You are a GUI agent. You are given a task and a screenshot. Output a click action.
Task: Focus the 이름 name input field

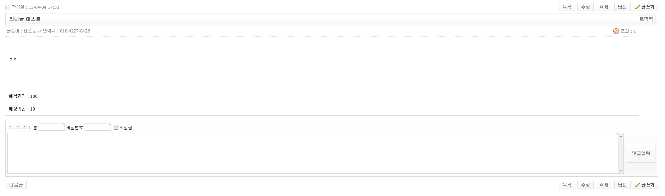[51, 127]
